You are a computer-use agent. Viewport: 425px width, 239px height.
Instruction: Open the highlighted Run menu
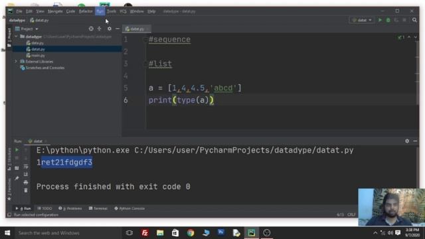pos(100,11)
